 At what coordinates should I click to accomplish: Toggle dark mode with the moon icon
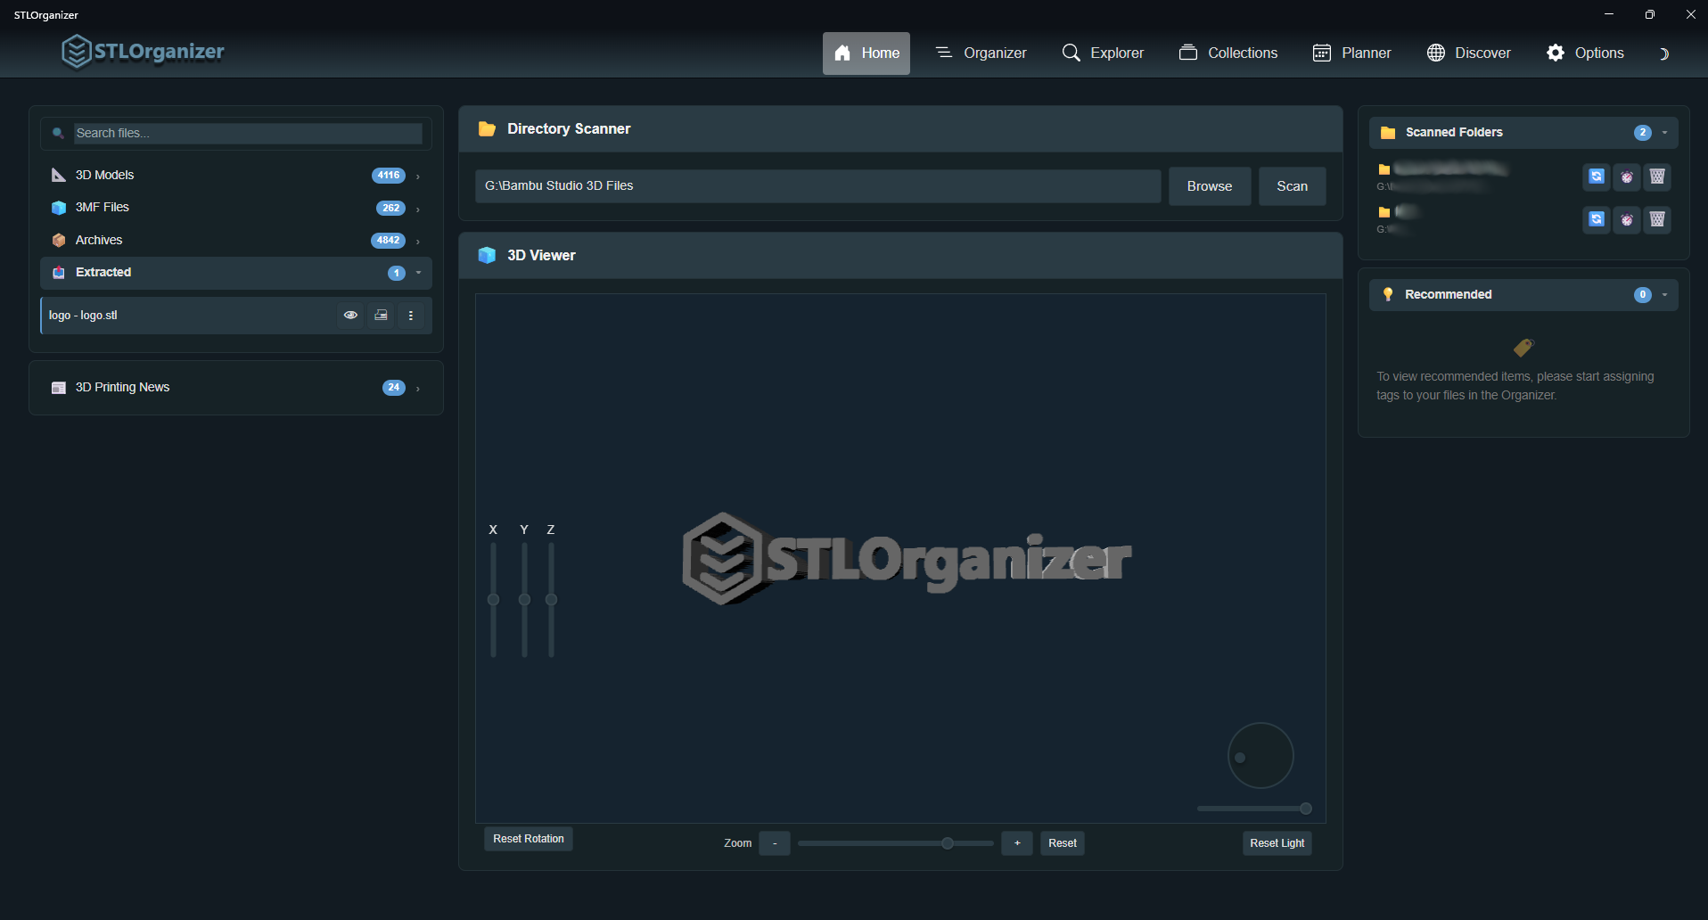click(x=1663, y=53)
